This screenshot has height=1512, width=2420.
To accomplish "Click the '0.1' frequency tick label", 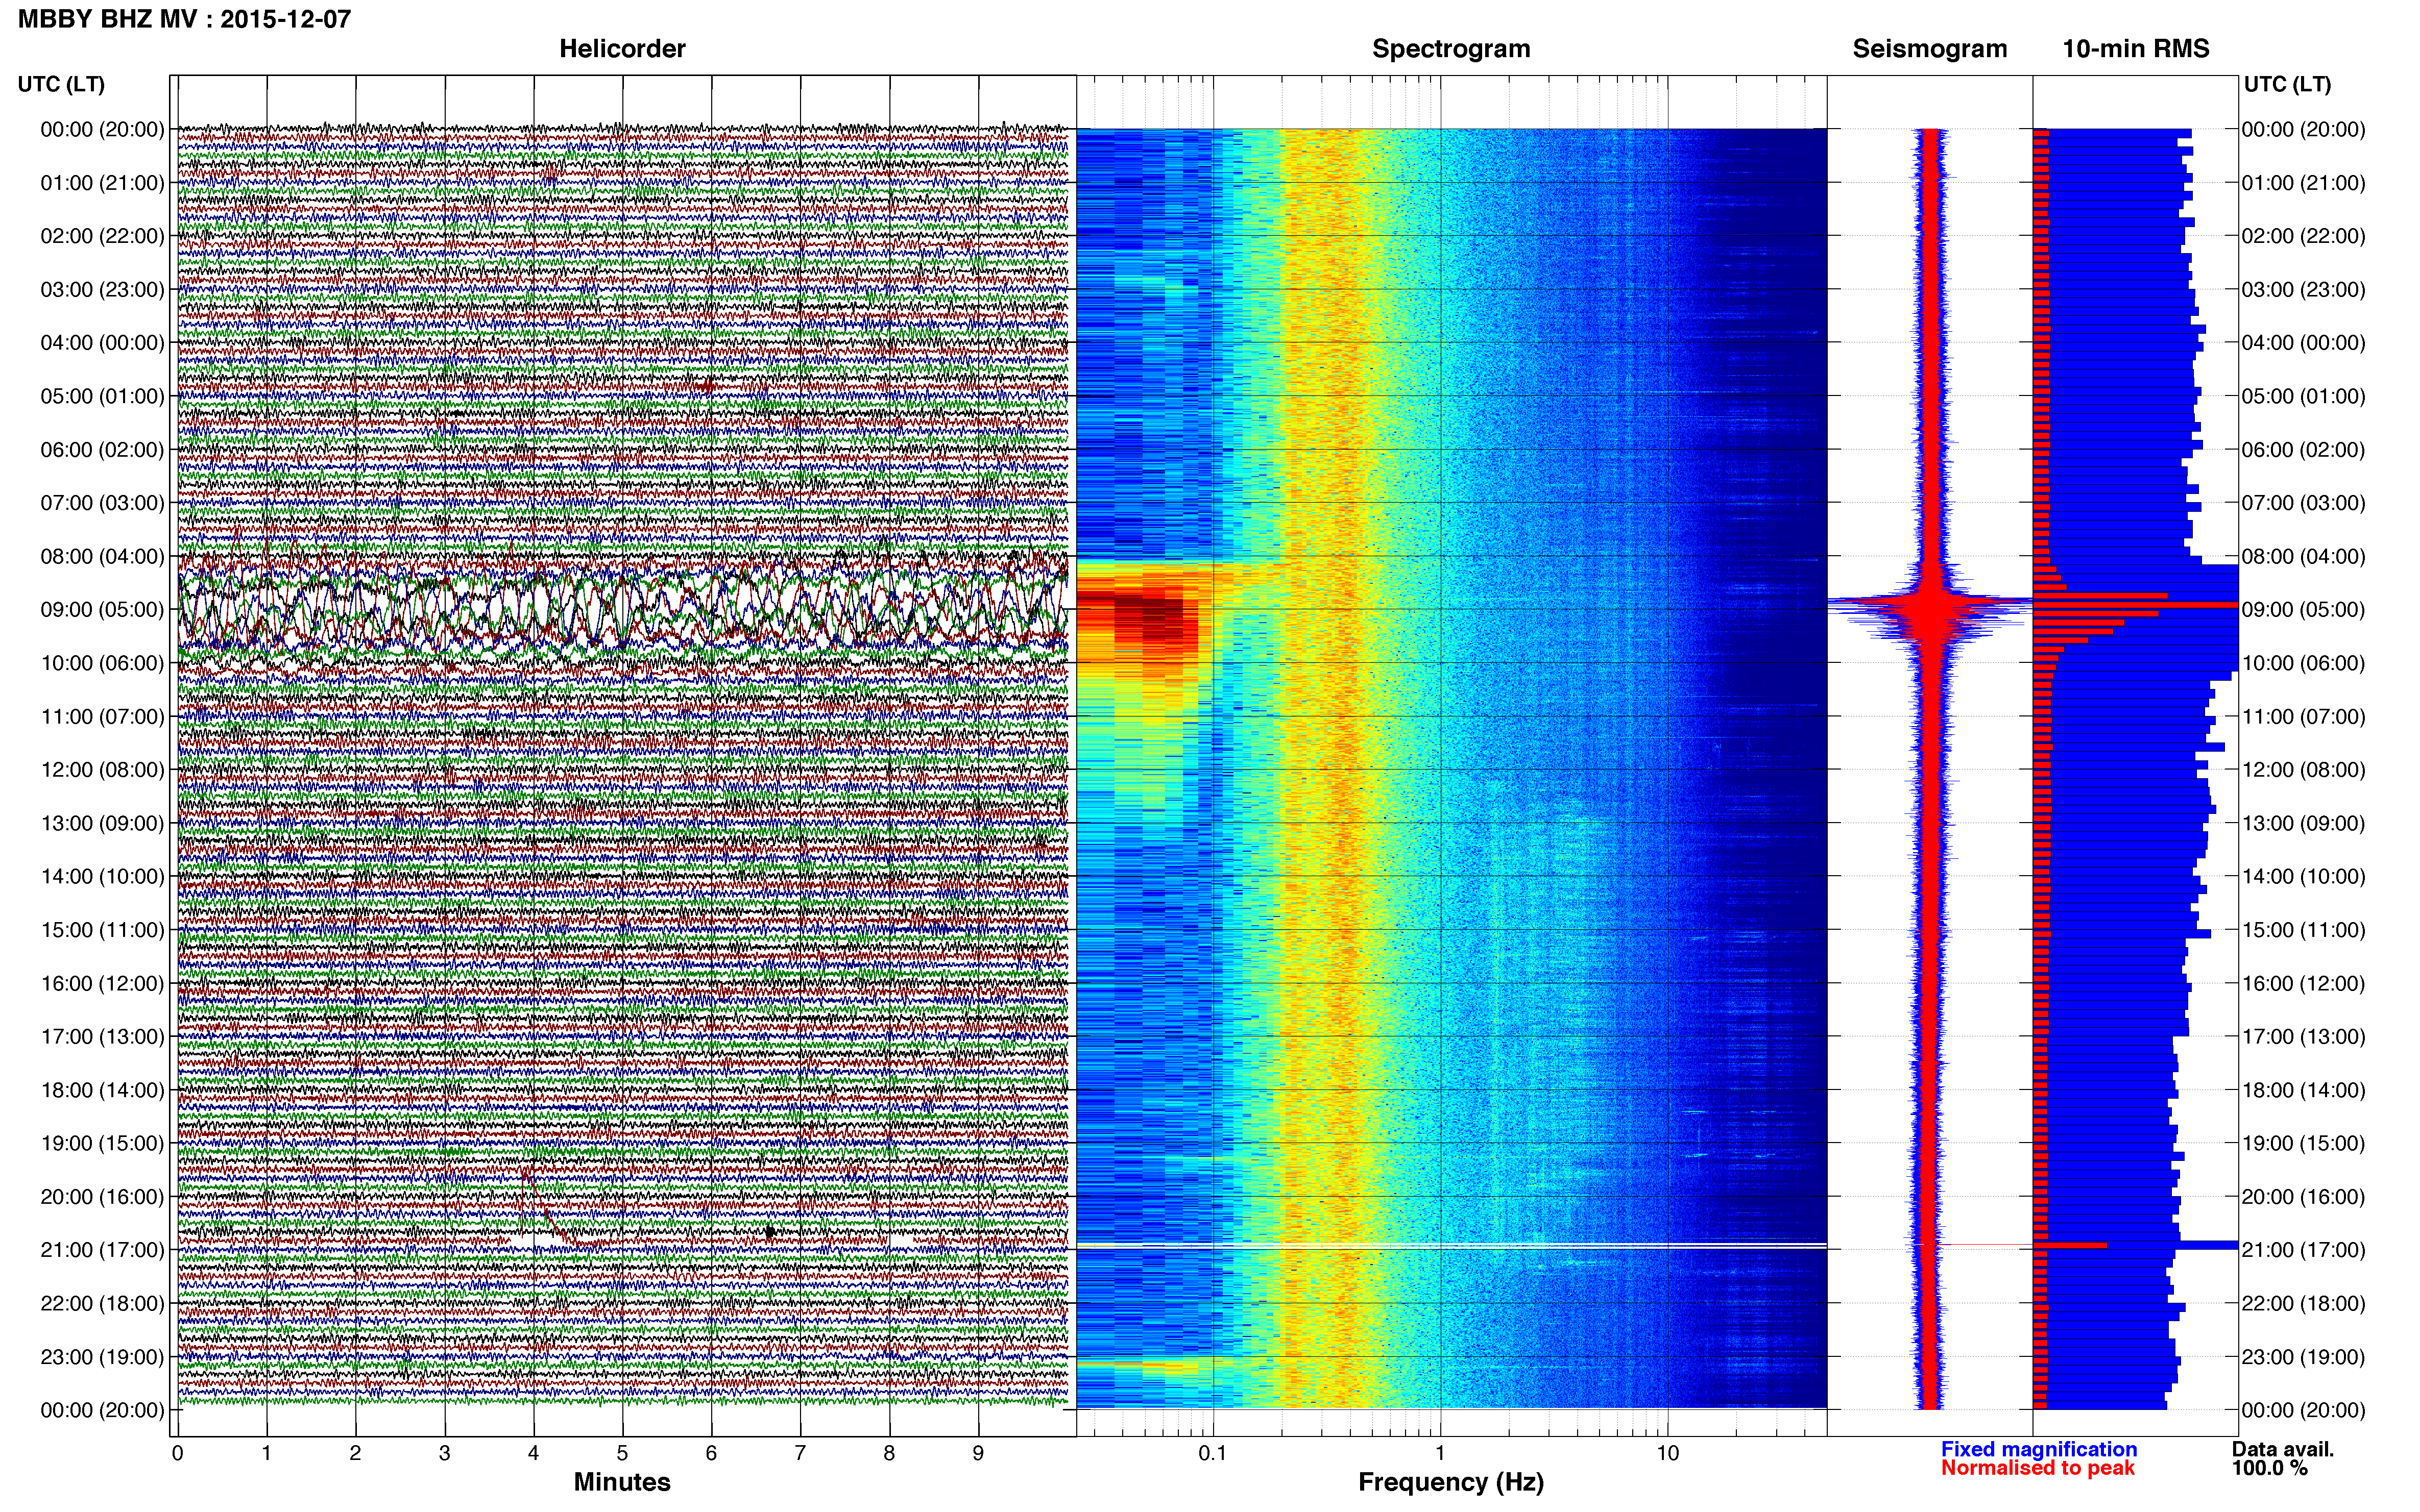I will tap(1213, 1453).
